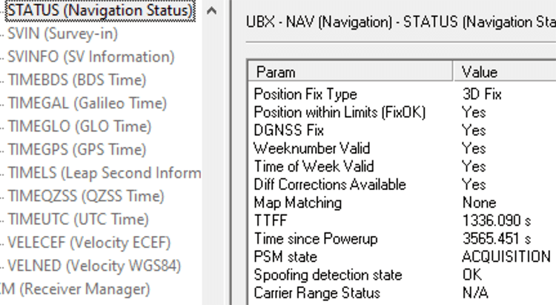Select TIMEGAL (Galileo Time) item
Image resolution: width=556 pixels, height=305 pixels.
(87, 103)
